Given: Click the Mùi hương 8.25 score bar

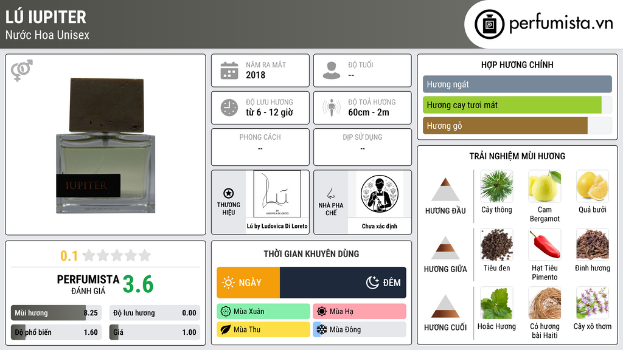Looking at the screenshot, I should pyautogui.click(x=56, y=313).
